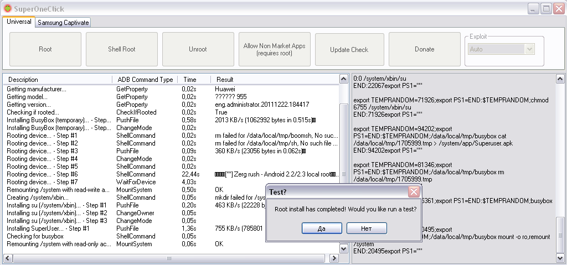The height and width of the screenshot is (265, 567).
Task: Decline the test with the Нет button
Action: coord(367,228)
